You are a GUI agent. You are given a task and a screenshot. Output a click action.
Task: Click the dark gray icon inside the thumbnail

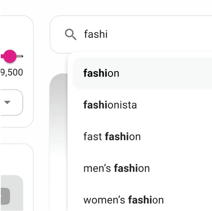[x=5, y=196]
